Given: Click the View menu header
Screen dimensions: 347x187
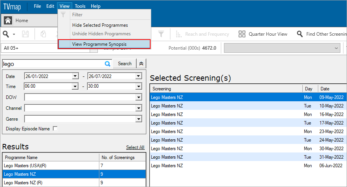Looking at the screenshot, I should point(64,6).
